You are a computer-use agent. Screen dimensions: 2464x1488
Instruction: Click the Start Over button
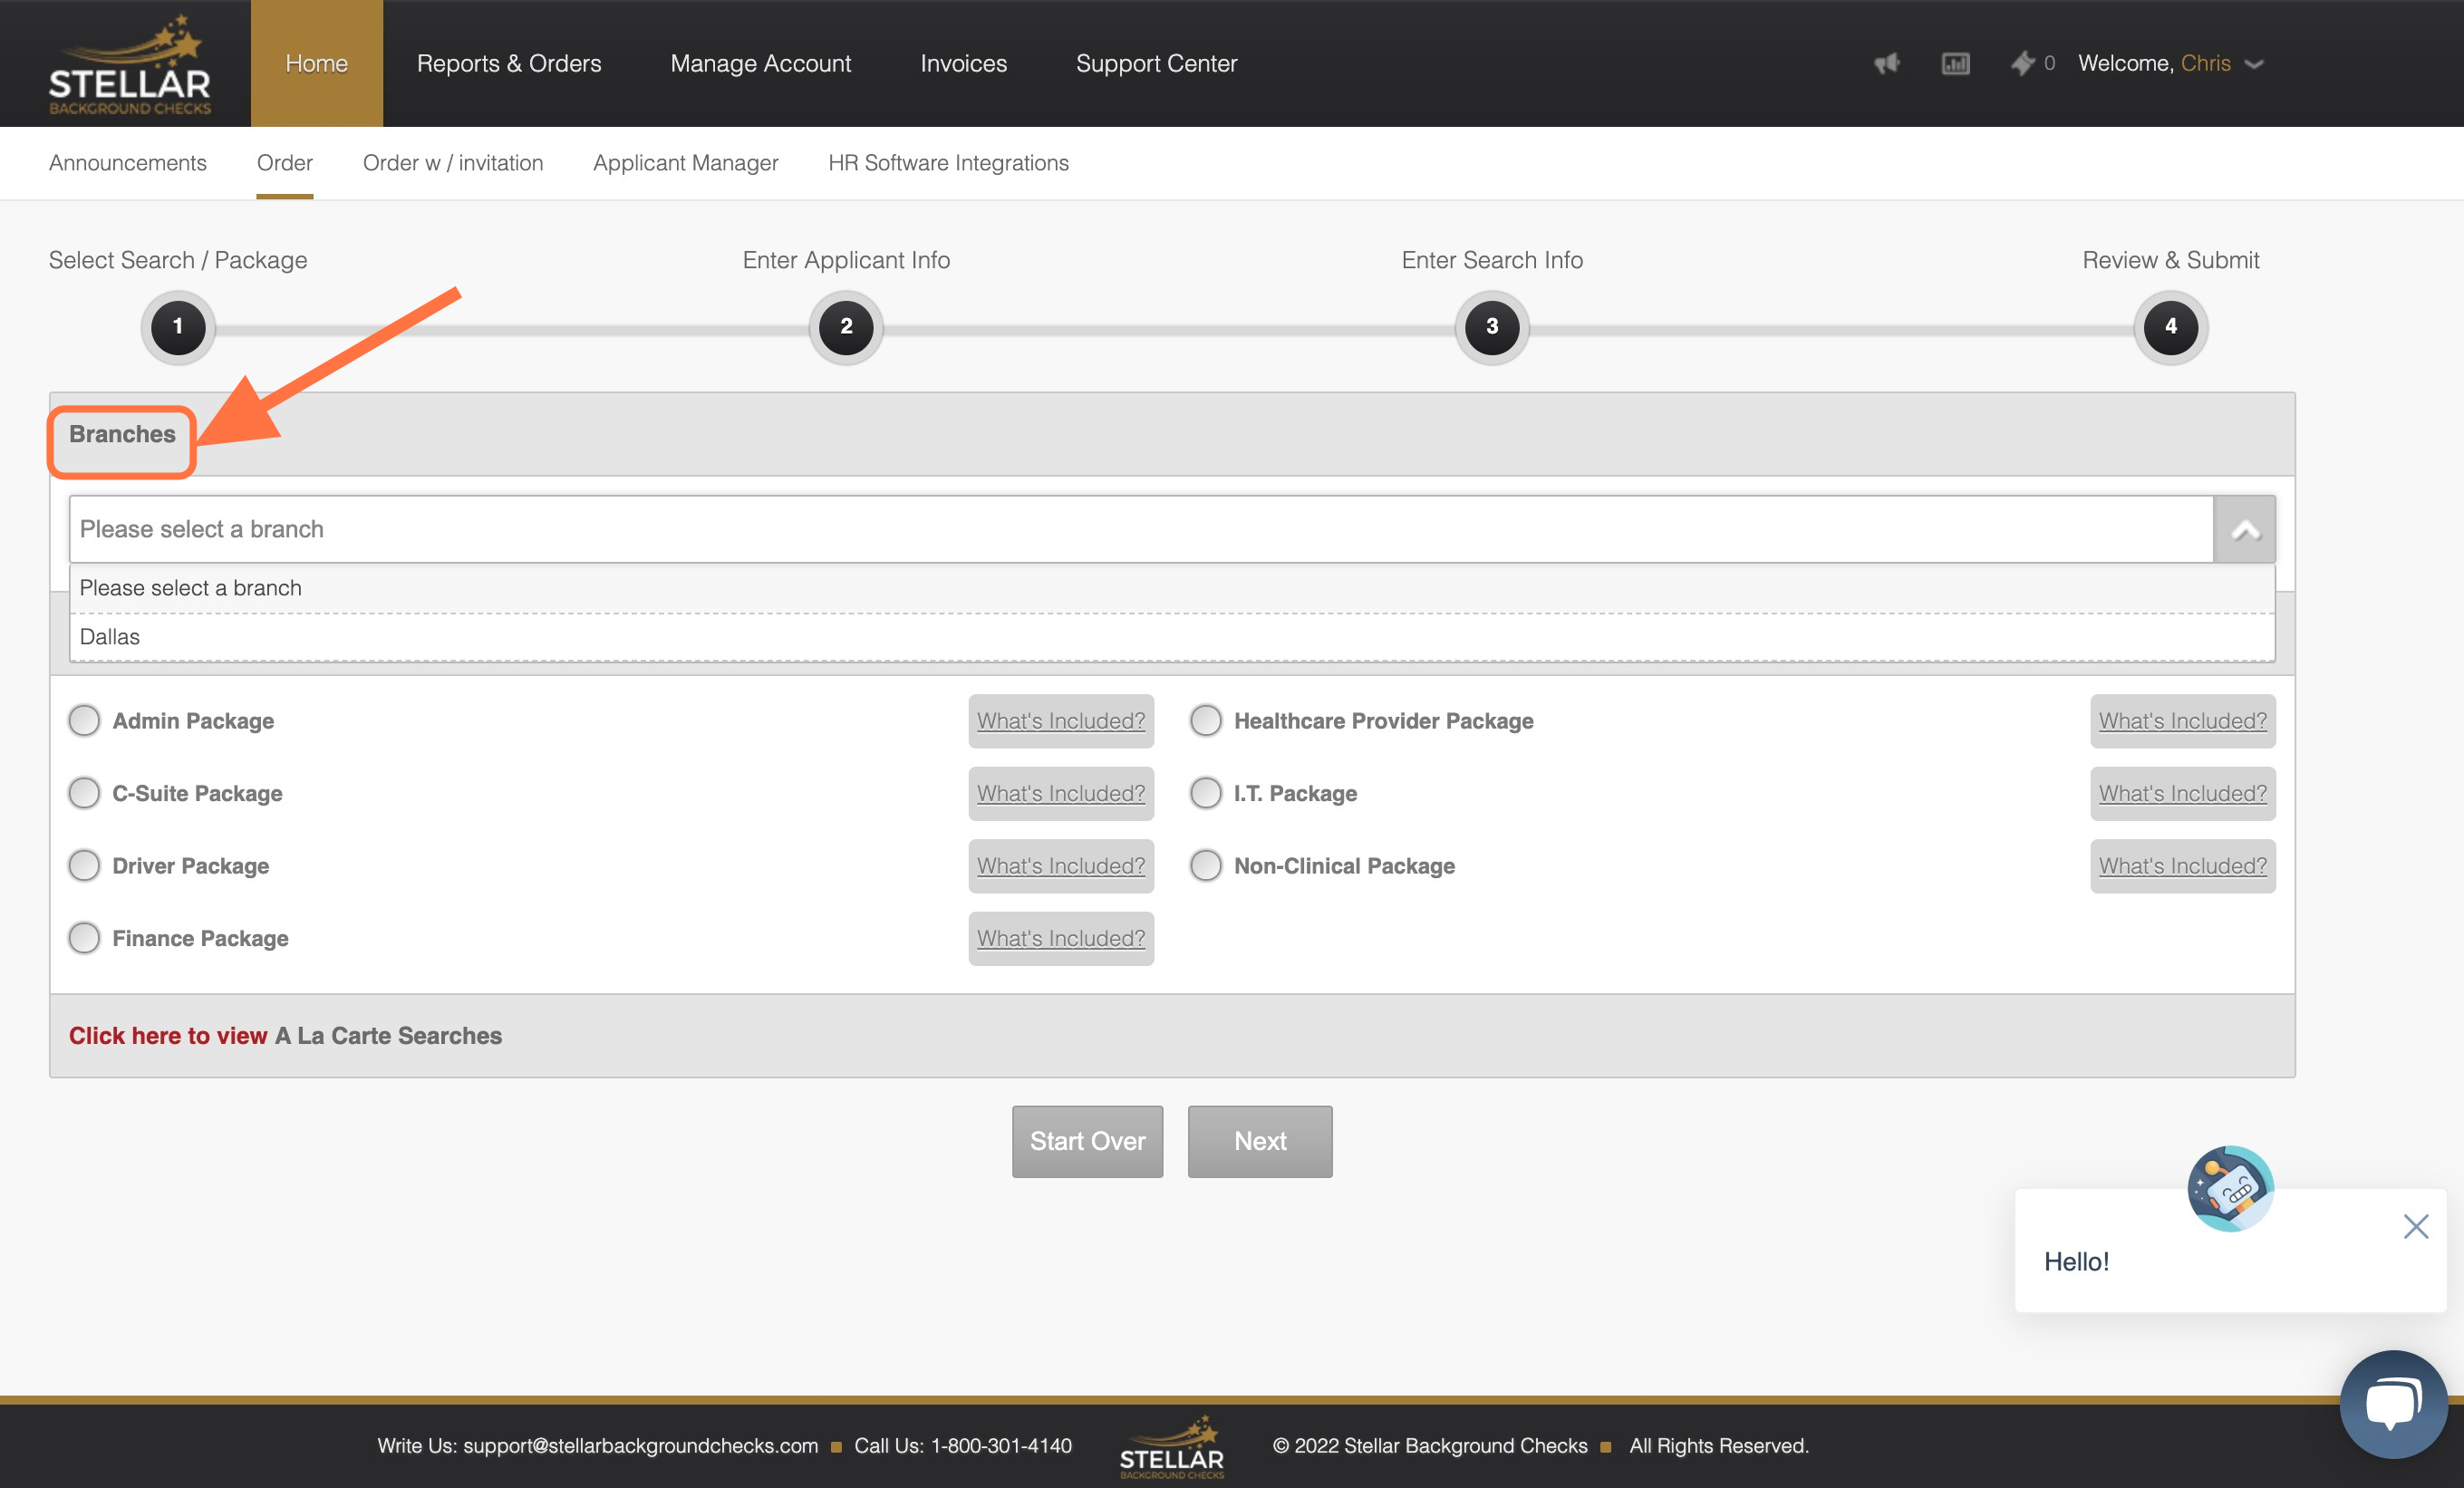tap(1087, 1141)
